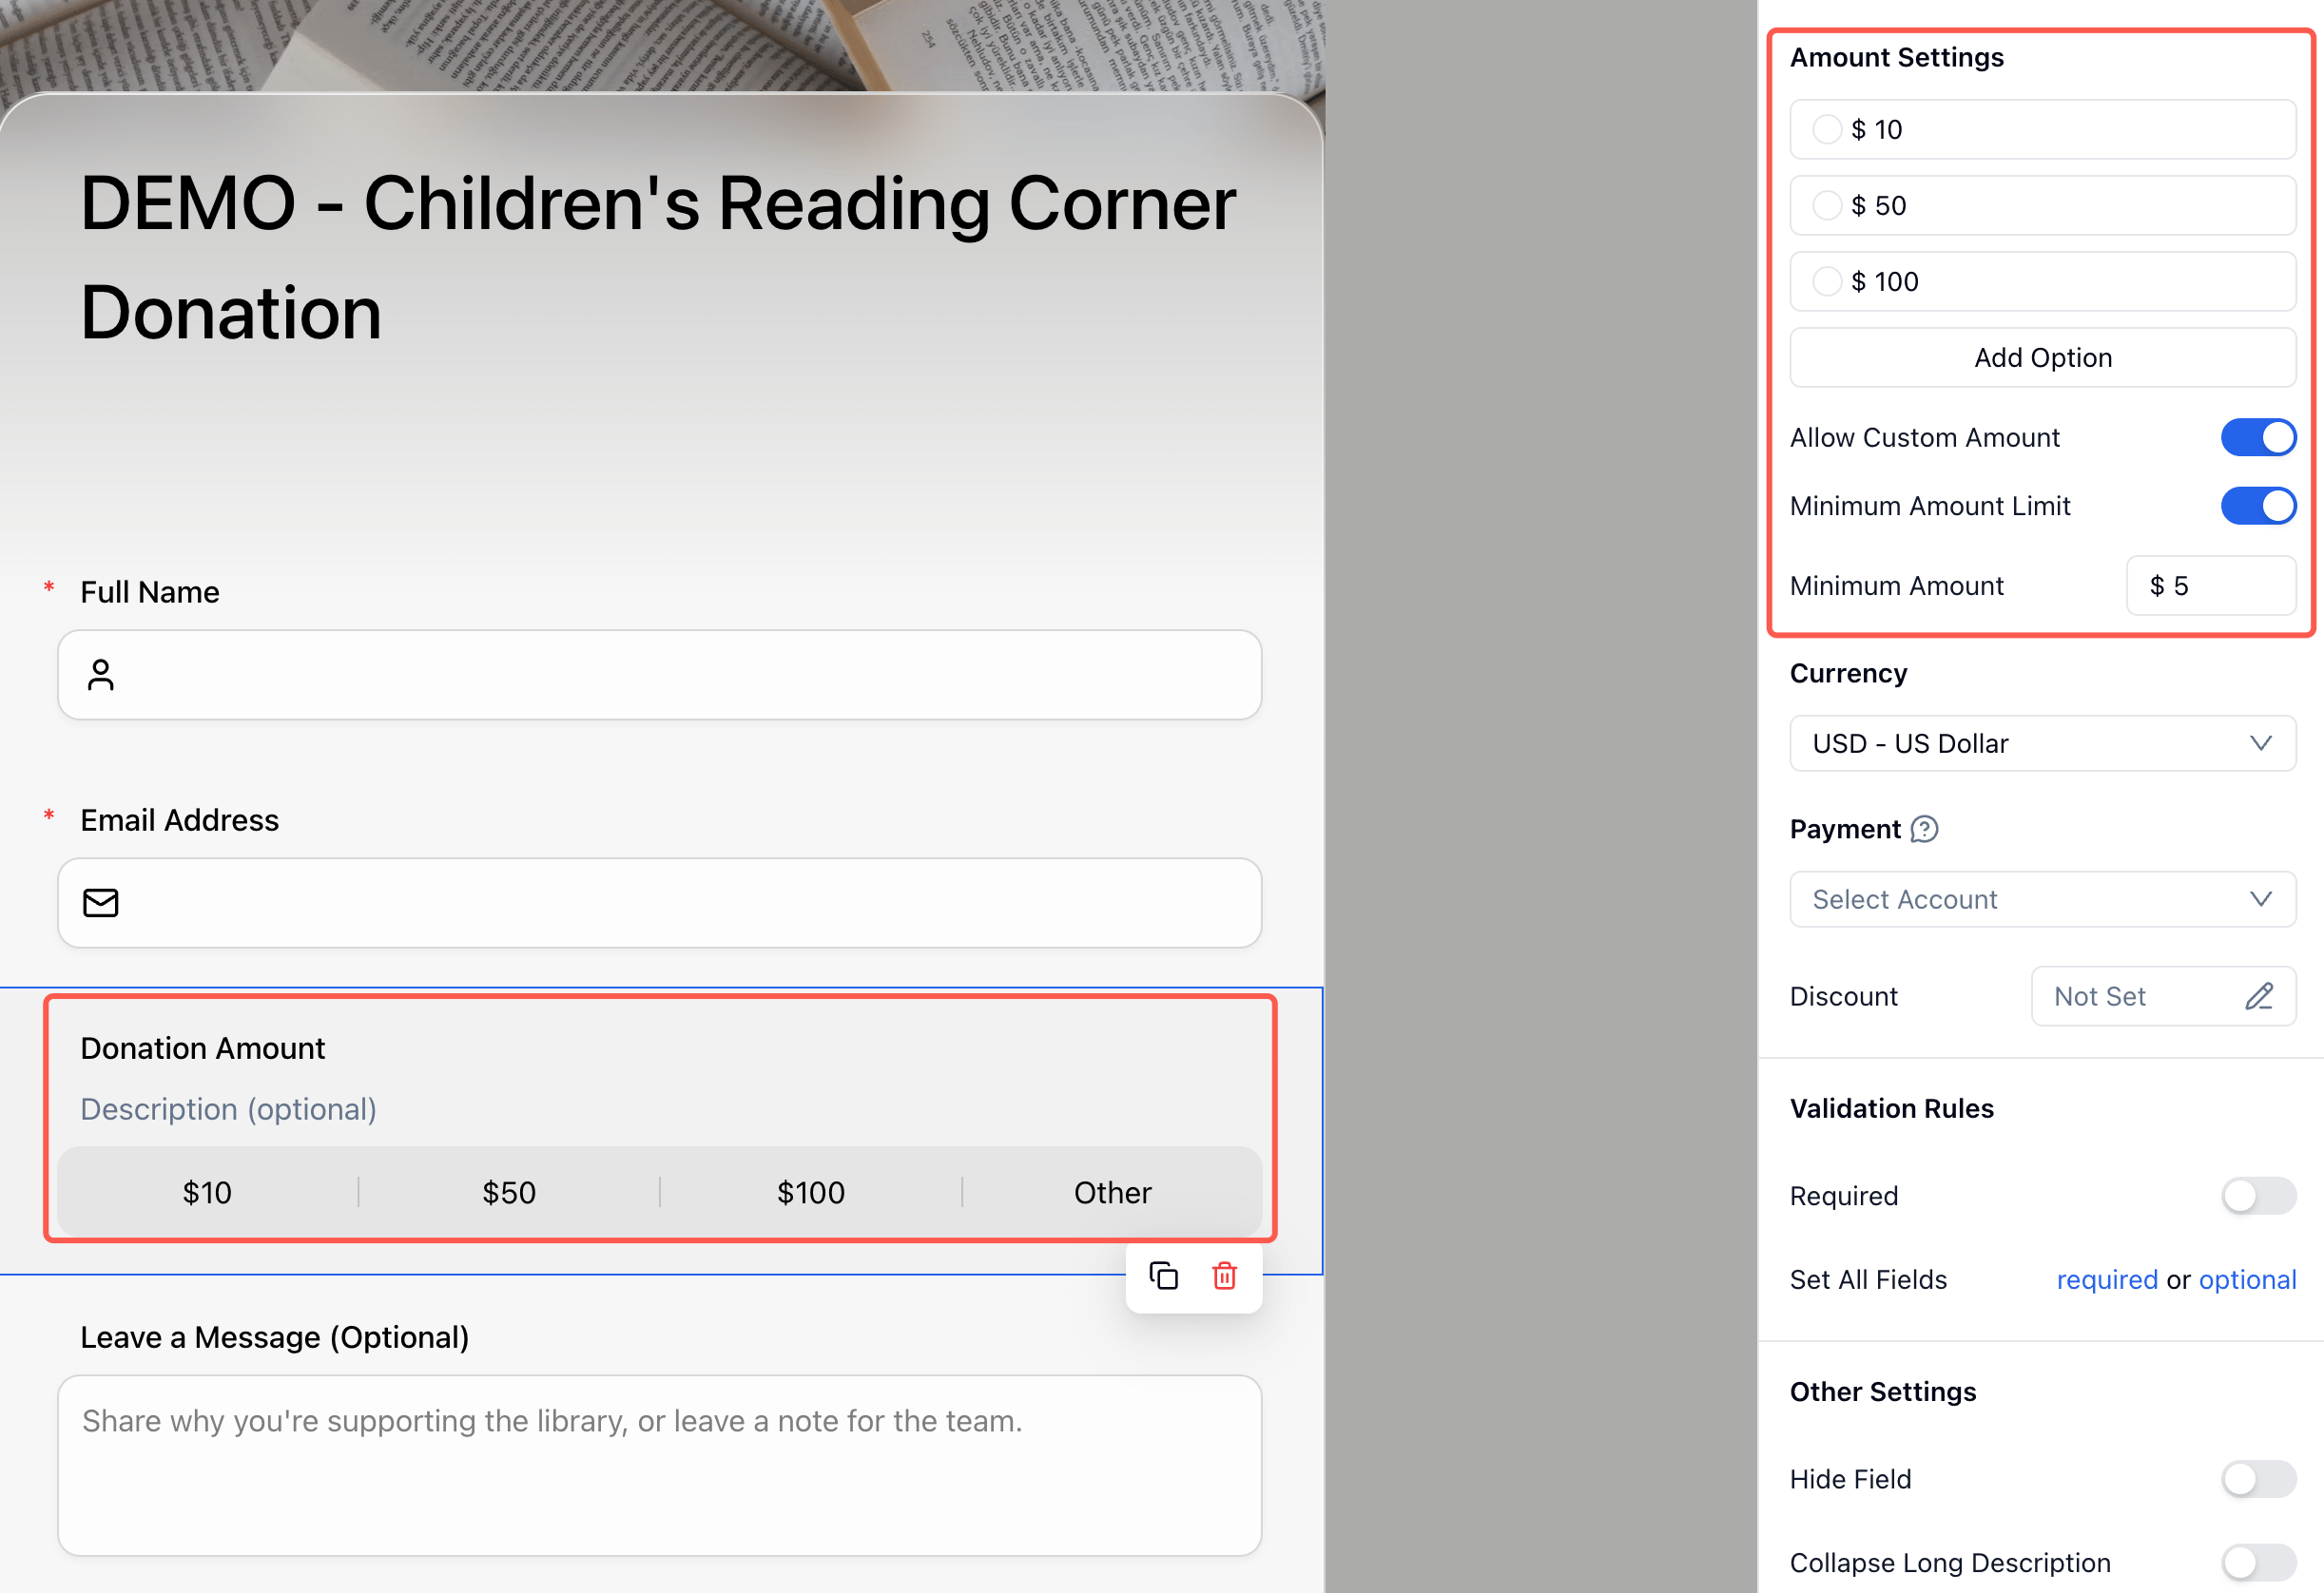This screenshot has width=2324, height=1593.
Task: Click the Amount Settings heading
Action: (x=1896, y=58)
